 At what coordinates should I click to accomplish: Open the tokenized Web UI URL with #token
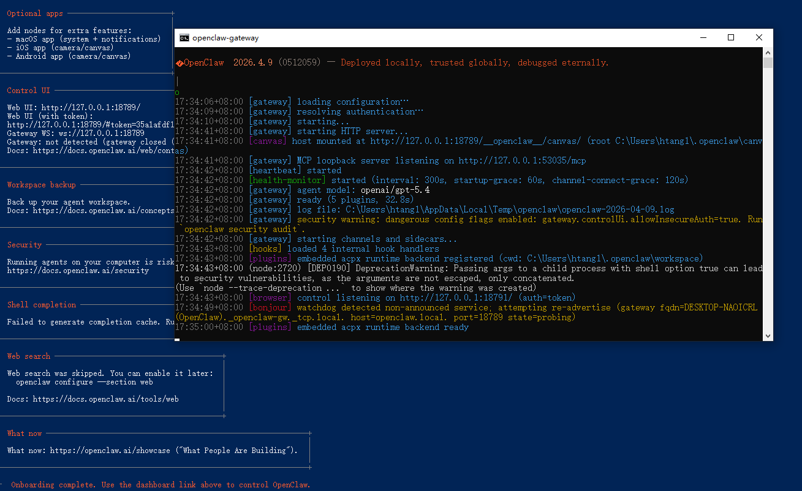point(91,125)
